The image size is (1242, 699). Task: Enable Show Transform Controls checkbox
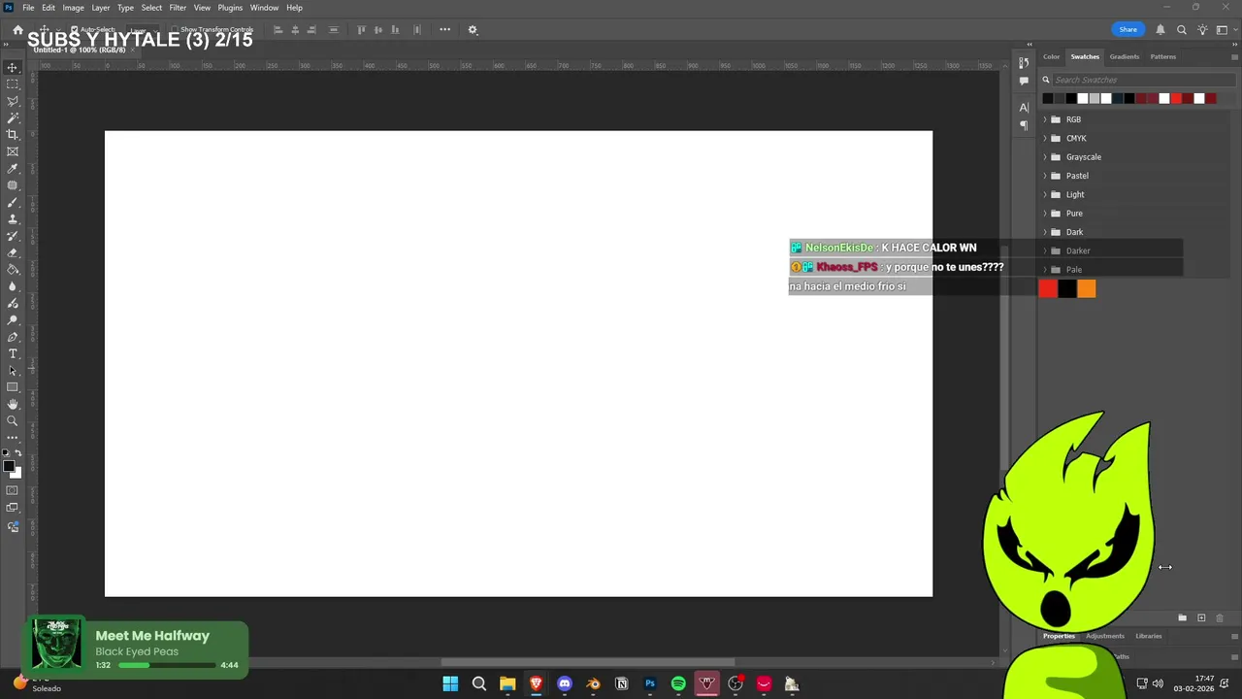coord(175,30)
